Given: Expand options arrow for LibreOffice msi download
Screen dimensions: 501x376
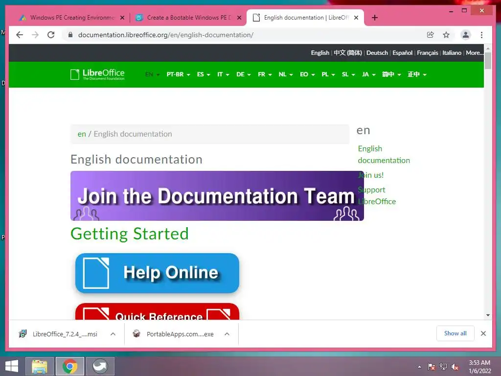Looking at the screenshot, I should 113,334.
